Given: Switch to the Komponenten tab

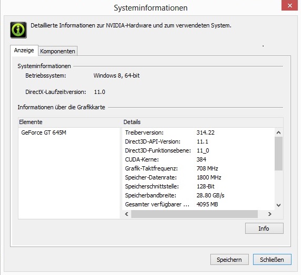Looking at the screenshot, I should (57, 51).
